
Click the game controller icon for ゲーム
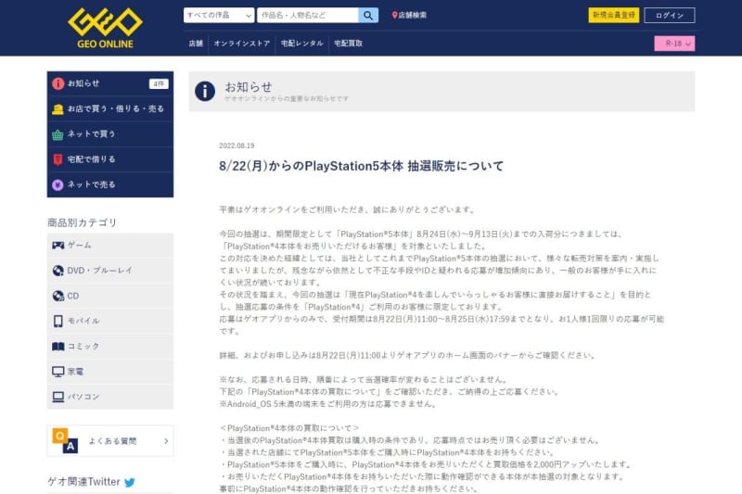click(x=58, y=245)
